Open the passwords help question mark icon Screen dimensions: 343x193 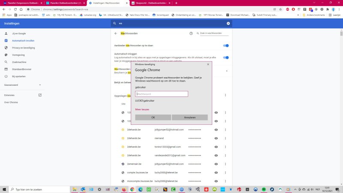click(x=191, y=33)
